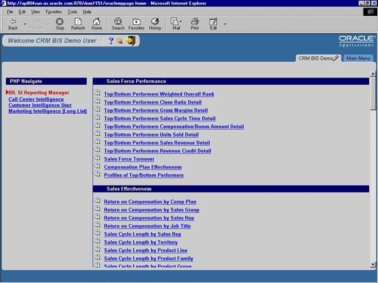Click report icon beside Sales Force Turnover
Image resolution: width=378 pixels, height=283 pixels.
coord(98,157)
